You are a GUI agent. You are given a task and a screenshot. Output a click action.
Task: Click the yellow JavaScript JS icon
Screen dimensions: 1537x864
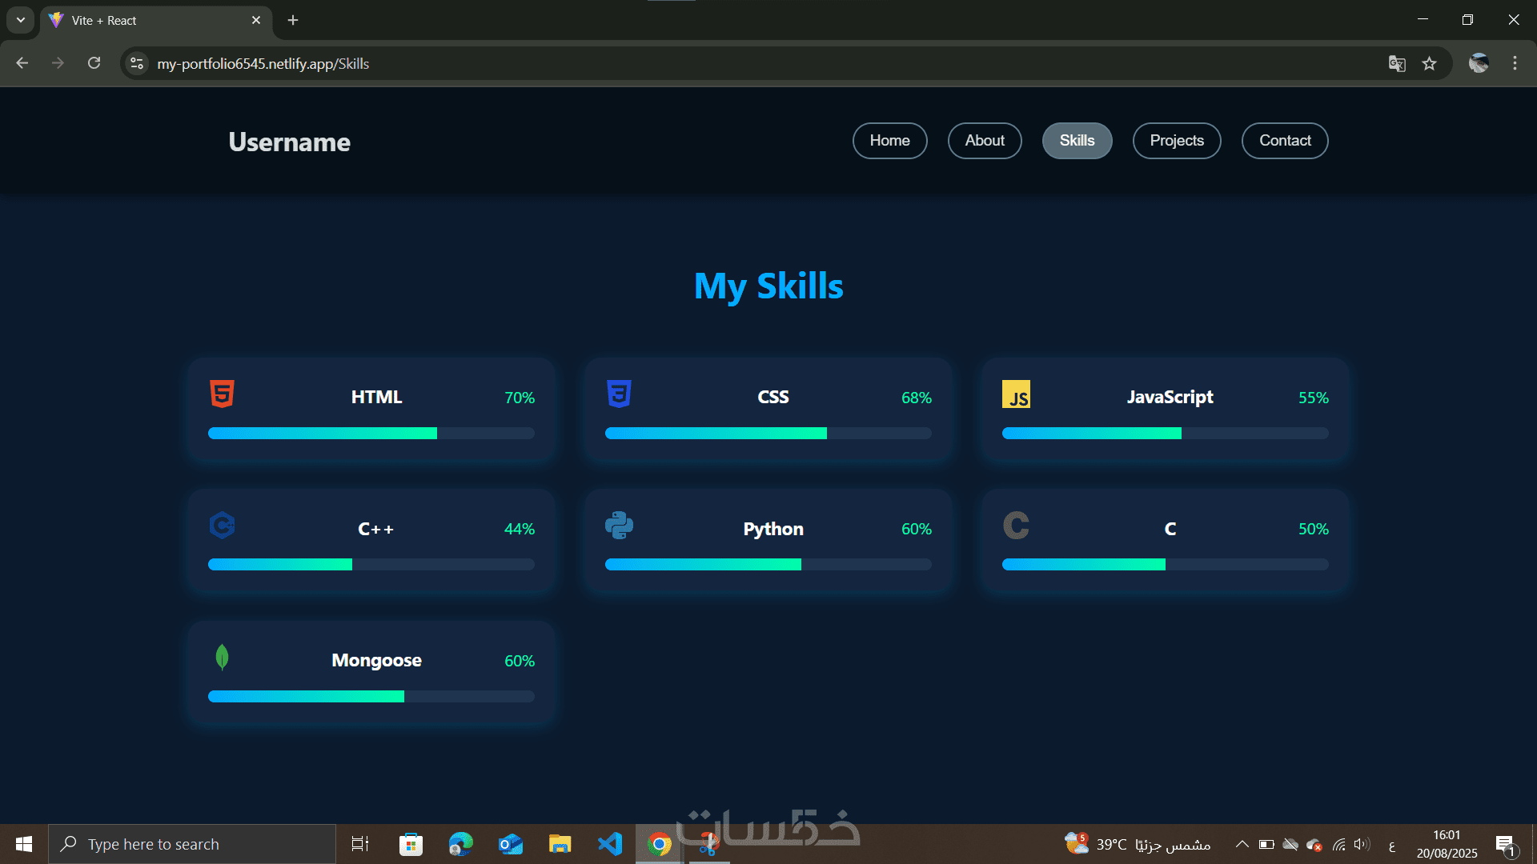pos(1016,394)
